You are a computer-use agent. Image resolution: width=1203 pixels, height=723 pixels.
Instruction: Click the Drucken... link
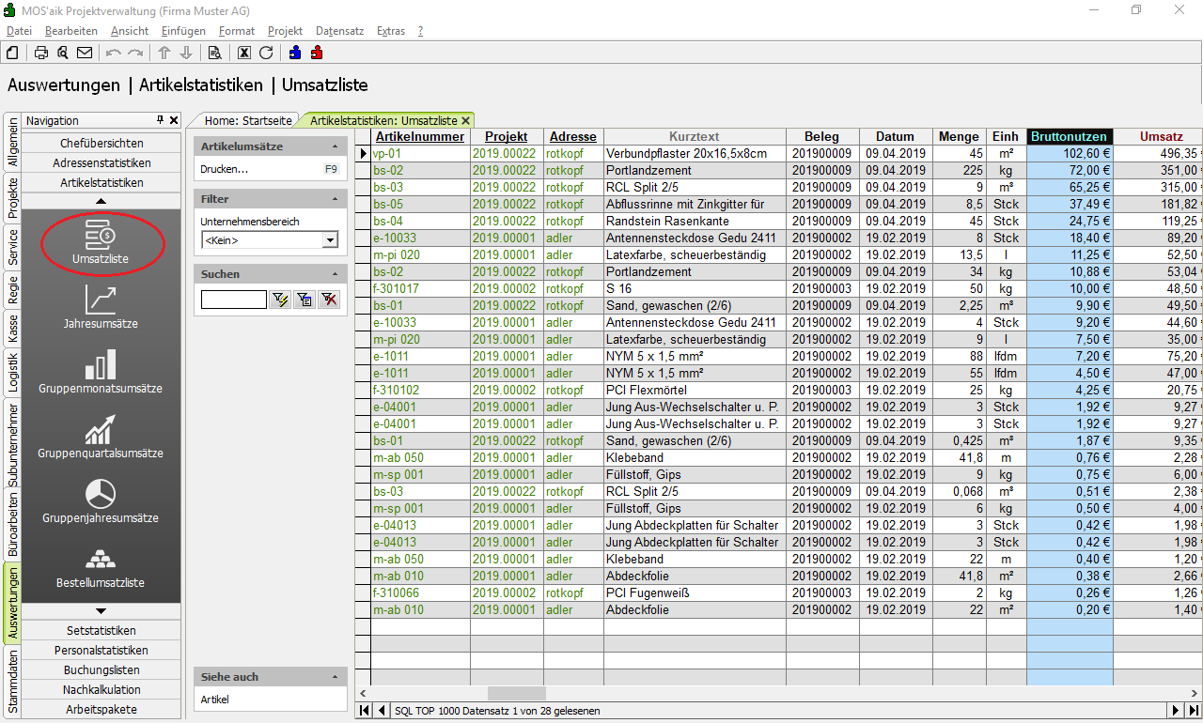point(224,170)
